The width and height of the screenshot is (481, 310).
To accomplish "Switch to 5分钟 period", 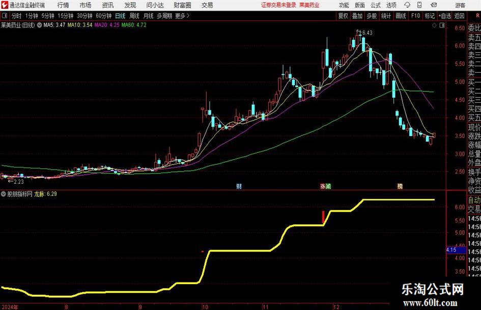I will [x=48, y=16].
